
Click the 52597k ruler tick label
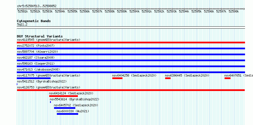point(221,11)
